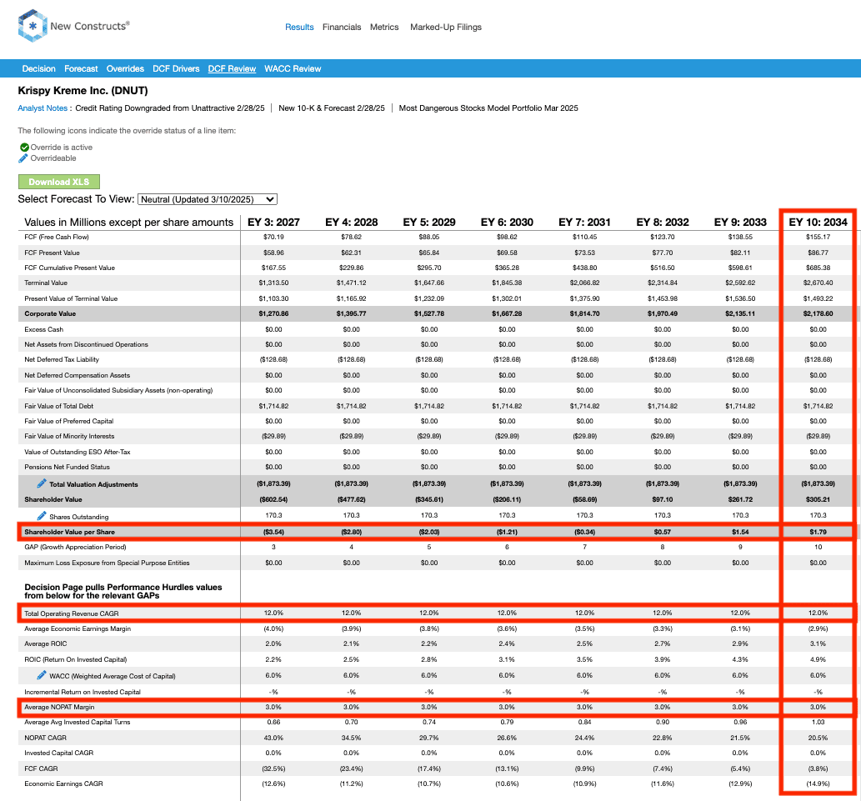Switch to the Decision tab
Screen dimensions: 861x801
[39, 68]
